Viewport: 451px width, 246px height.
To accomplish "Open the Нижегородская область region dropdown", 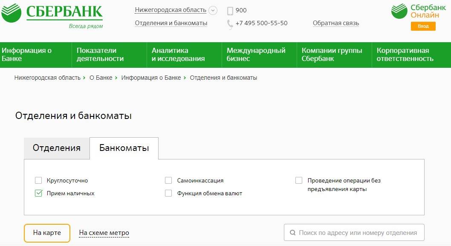I will click(171, 10).
